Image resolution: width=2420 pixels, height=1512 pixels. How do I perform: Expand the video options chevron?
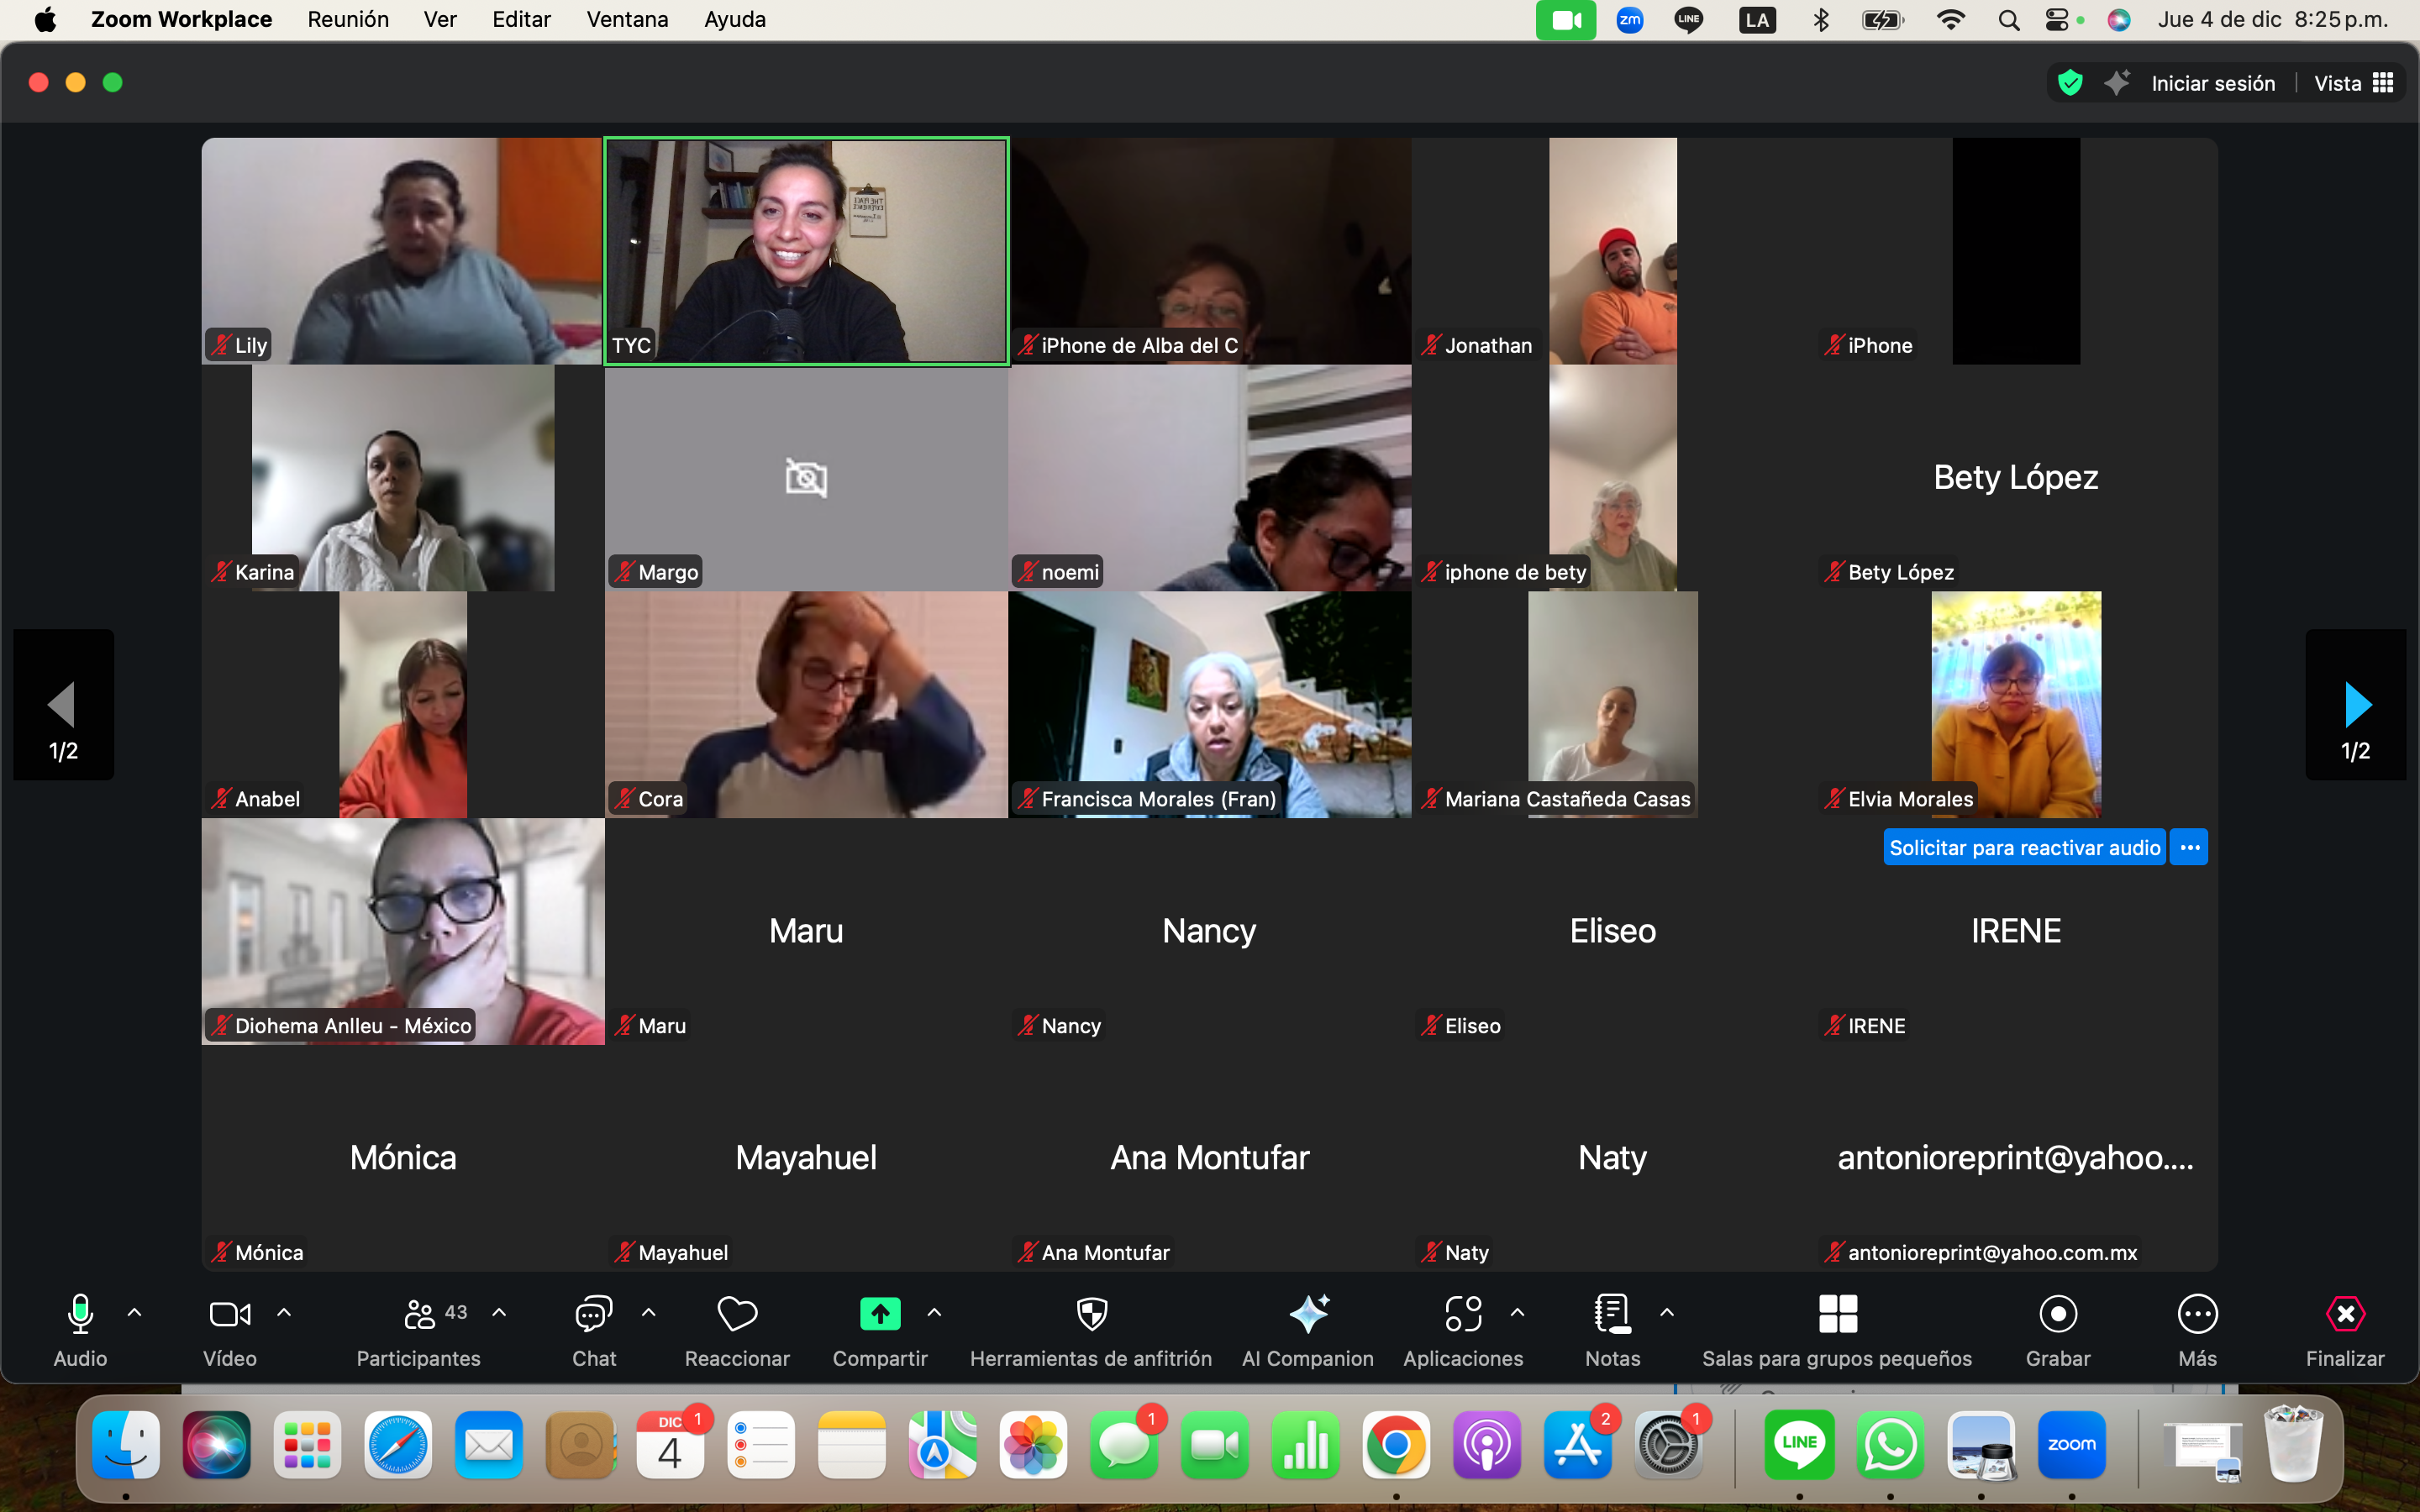284,1313
